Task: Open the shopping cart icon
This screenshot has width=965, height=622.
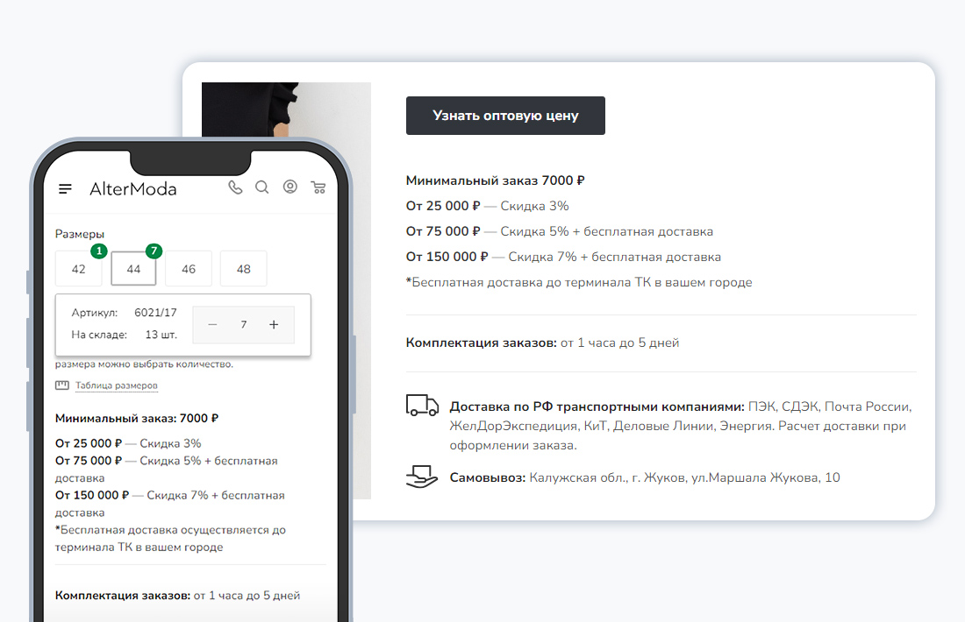Action: (x=318, y=187)
